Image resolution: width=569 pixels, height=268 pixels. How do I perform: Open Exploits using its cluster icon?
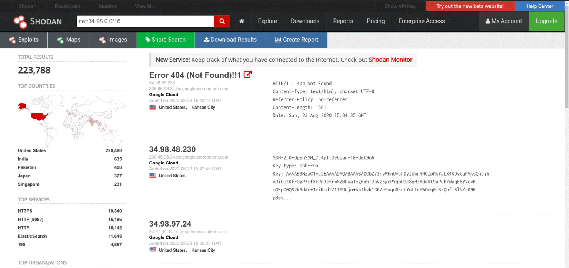(12, 40)
